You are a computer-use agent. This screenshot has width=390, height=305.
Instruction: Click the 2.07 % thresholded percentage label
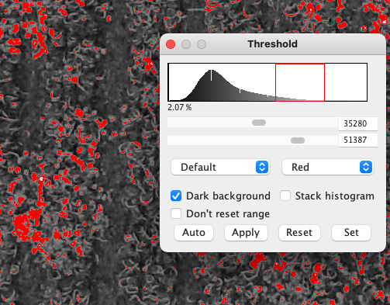(x=180, y=107)
